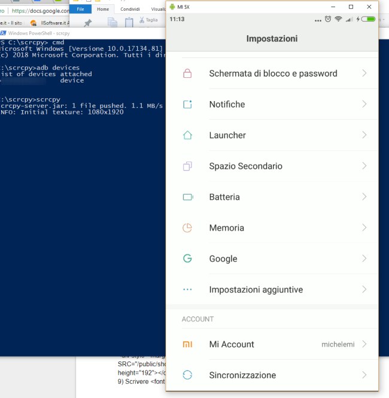Tap the Google G icon

point(187,259)
